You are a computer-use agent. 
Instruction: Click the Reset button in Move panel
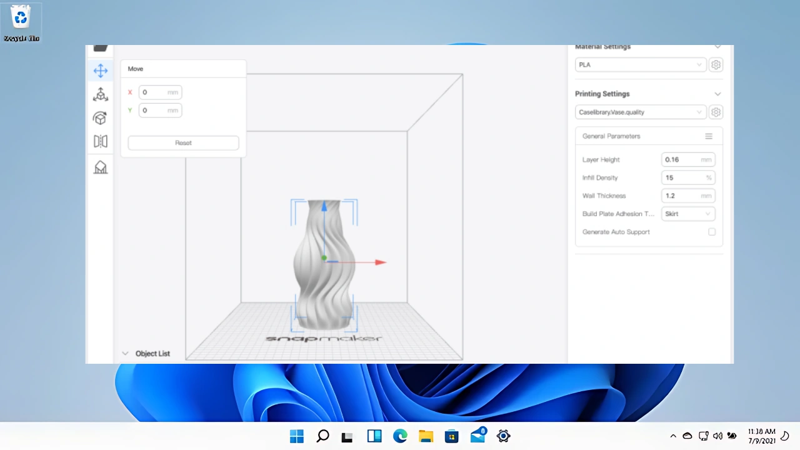click(183, 142)
